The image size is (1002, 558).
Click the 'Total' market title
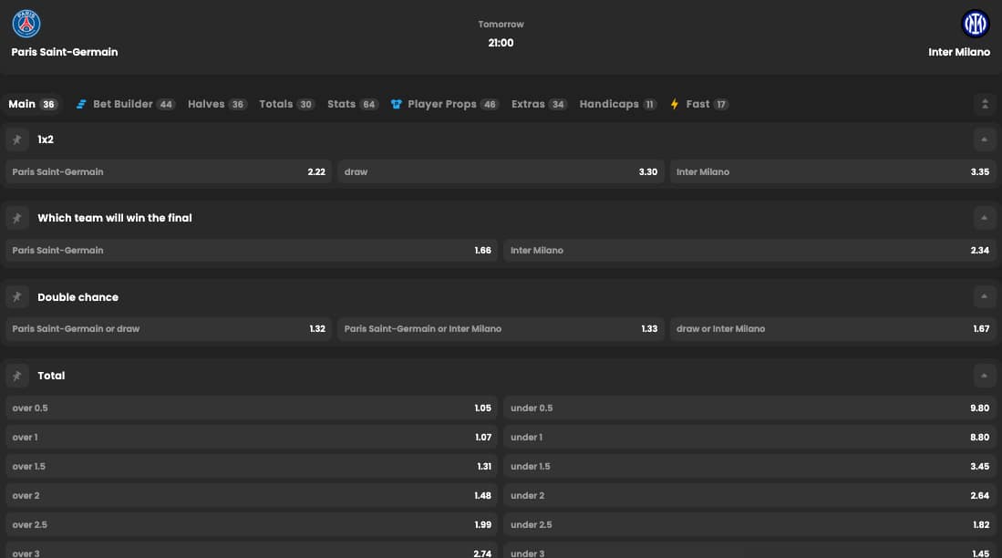(x=51, y=376)
